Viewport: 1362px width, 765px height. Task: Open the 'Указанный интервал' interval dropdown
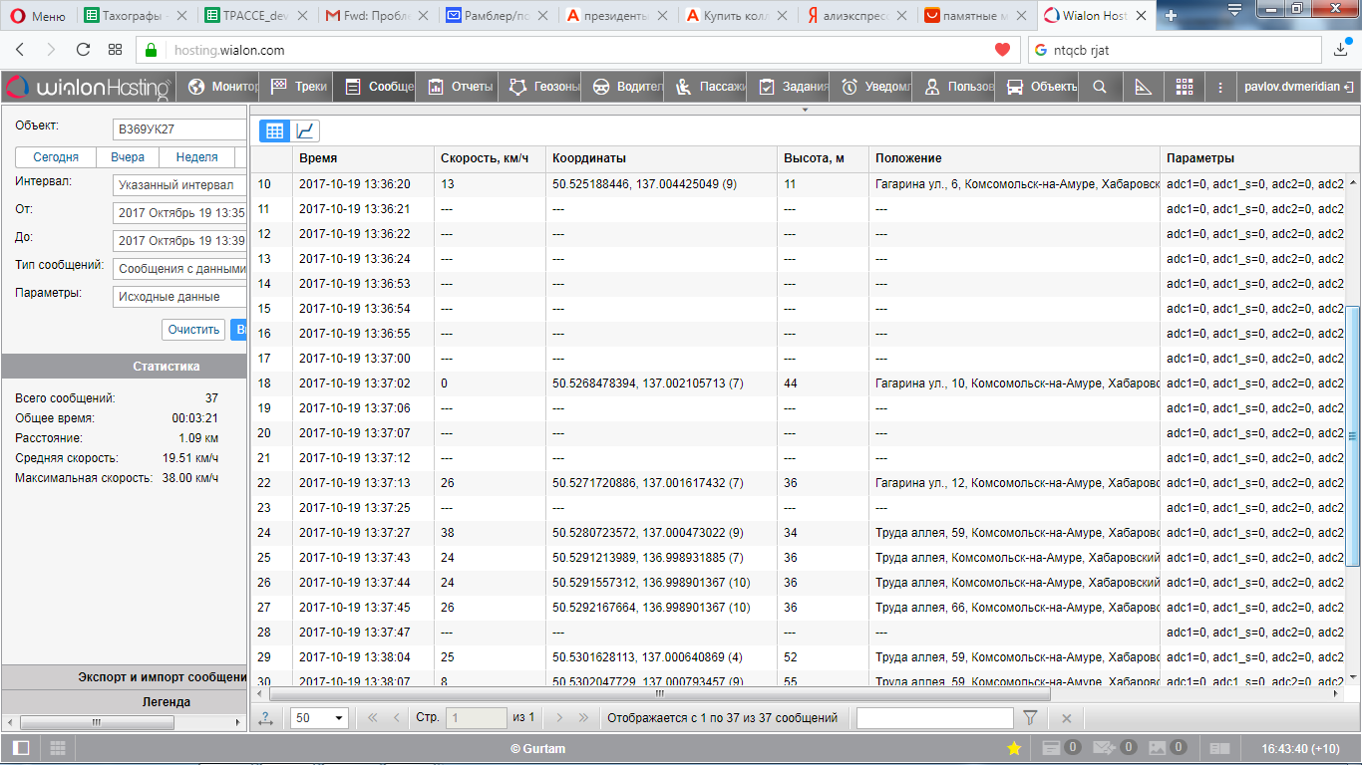coord(179,185)
